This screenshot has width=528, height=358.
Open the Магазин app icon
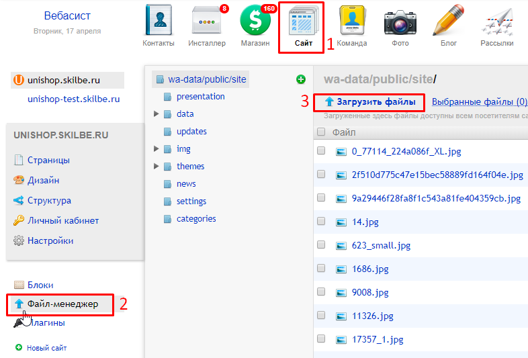click(x=255, y=22)
